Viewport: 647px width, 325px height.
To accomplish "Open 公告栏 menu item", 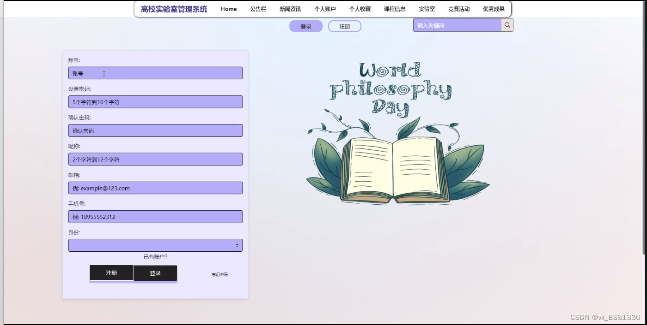I will coord(258,9).
